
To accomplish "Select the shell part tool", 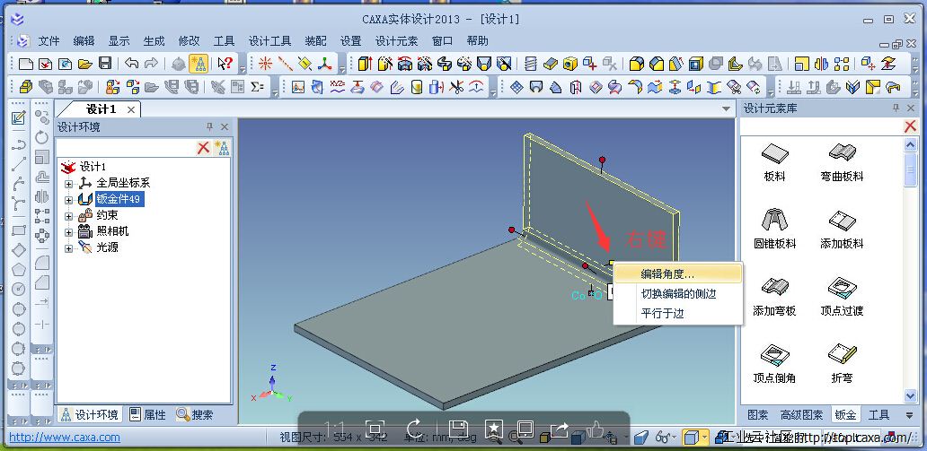I will (x=696, y=64).
